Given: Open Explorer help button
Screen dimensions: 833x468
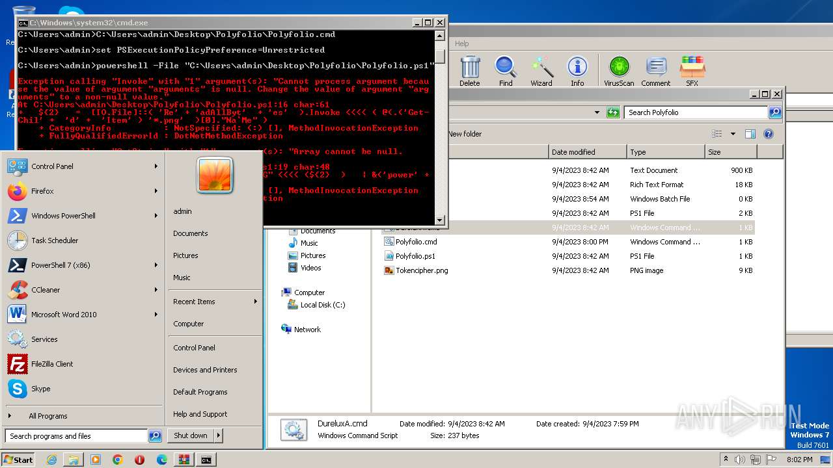Looking at the screenshot, I should 769,134.
